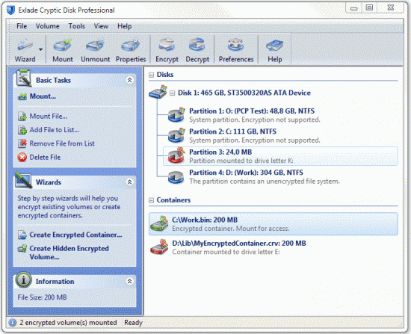The height and width of the screenshot is (334, 411).
Task: Click Remove File from List link
Action: [62, 143]
